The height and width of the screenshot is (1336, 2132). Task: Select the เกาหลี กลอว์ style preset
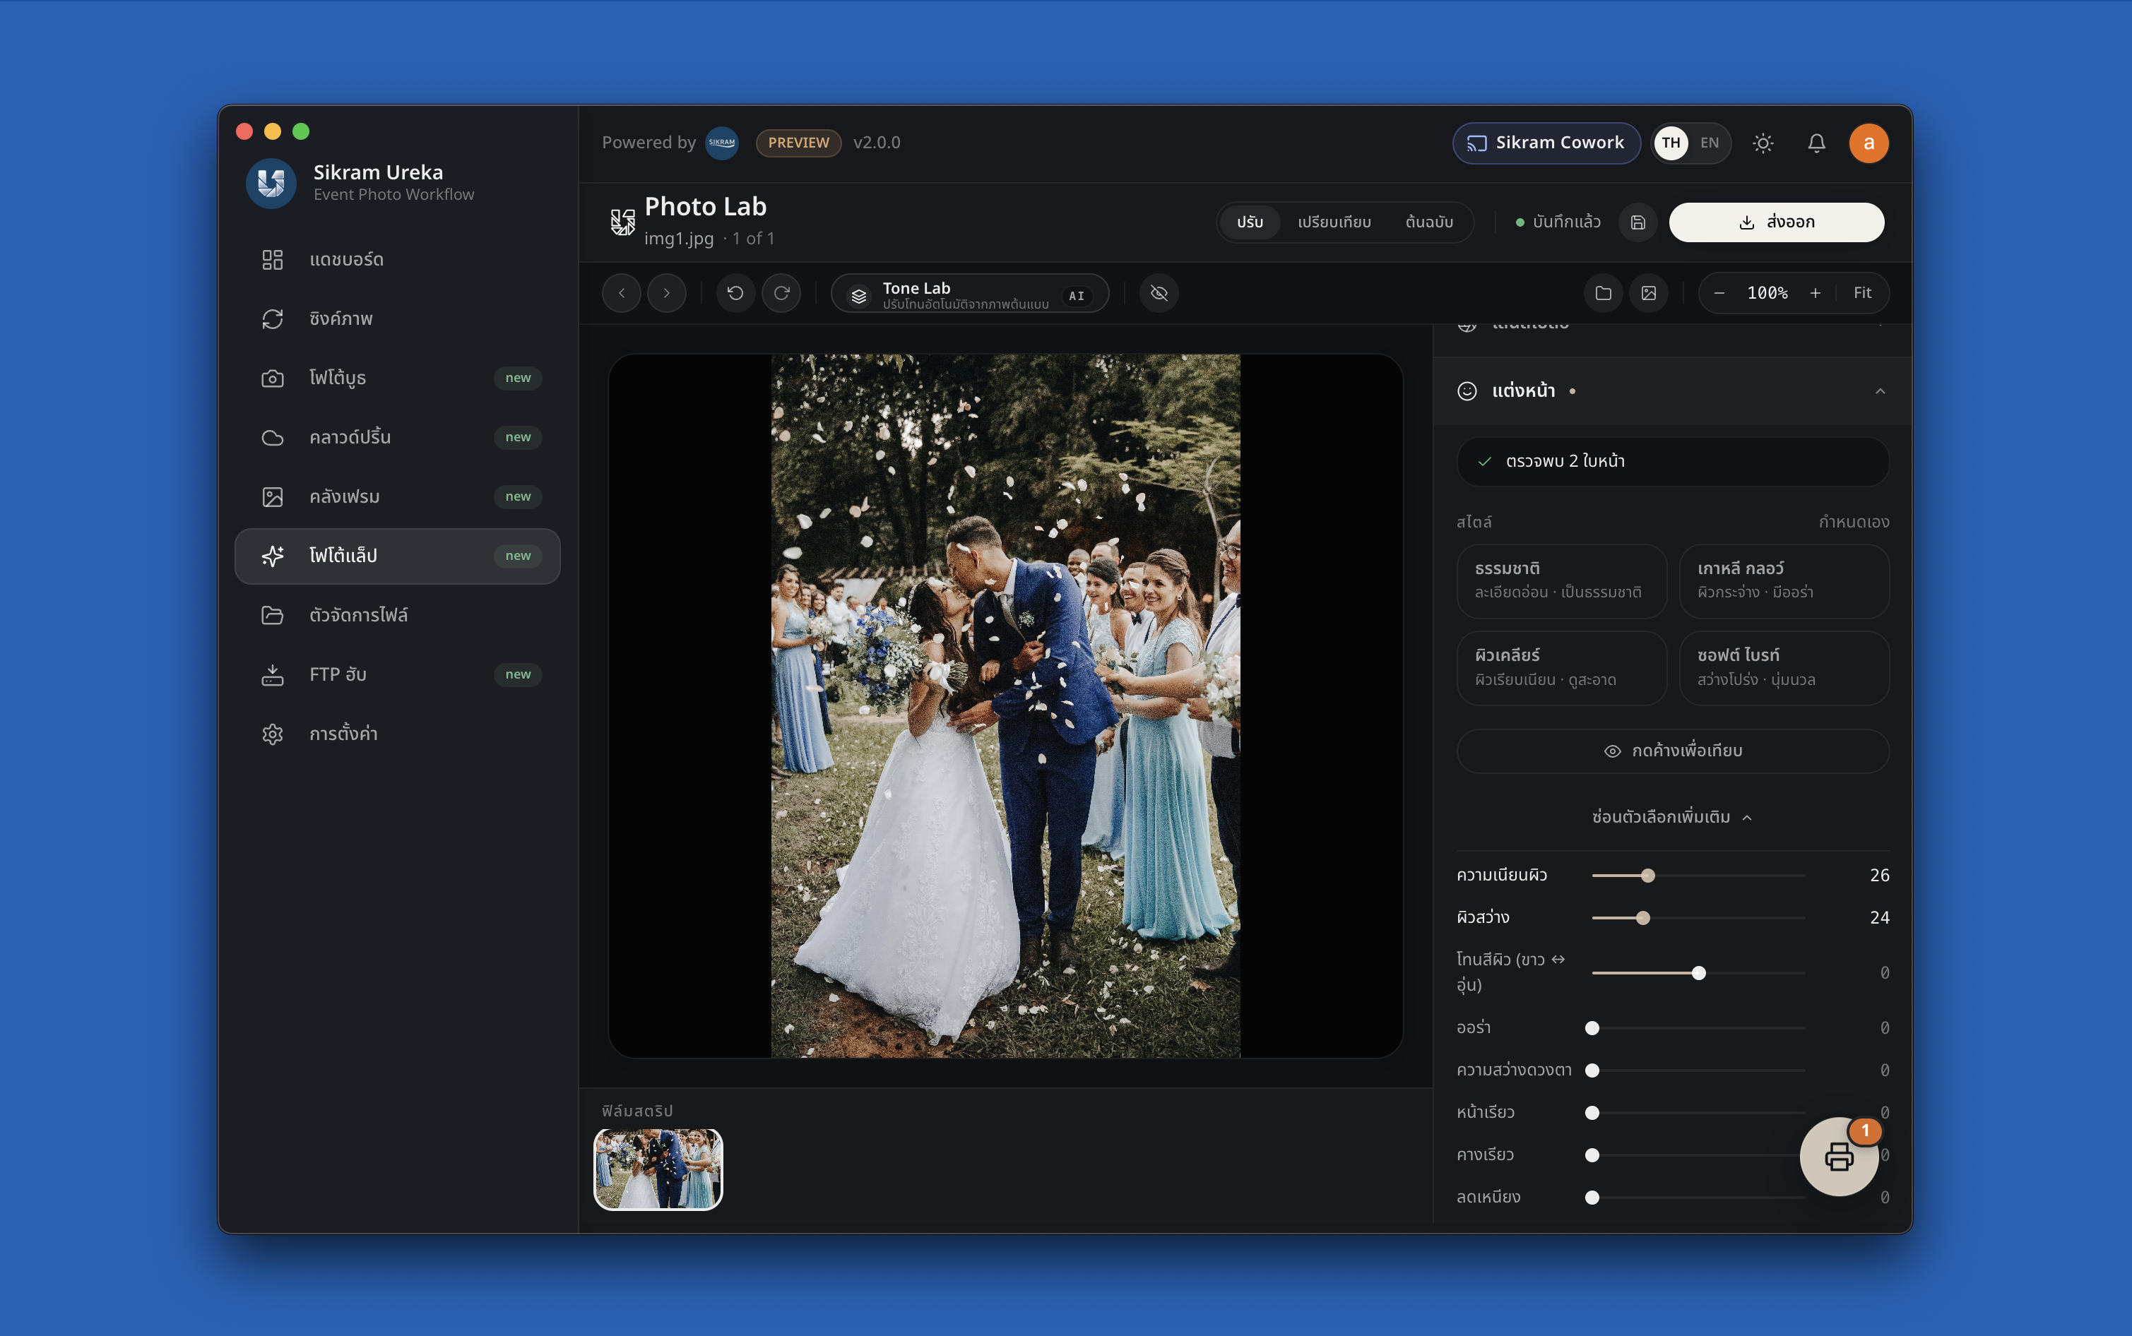[1784, 581]
